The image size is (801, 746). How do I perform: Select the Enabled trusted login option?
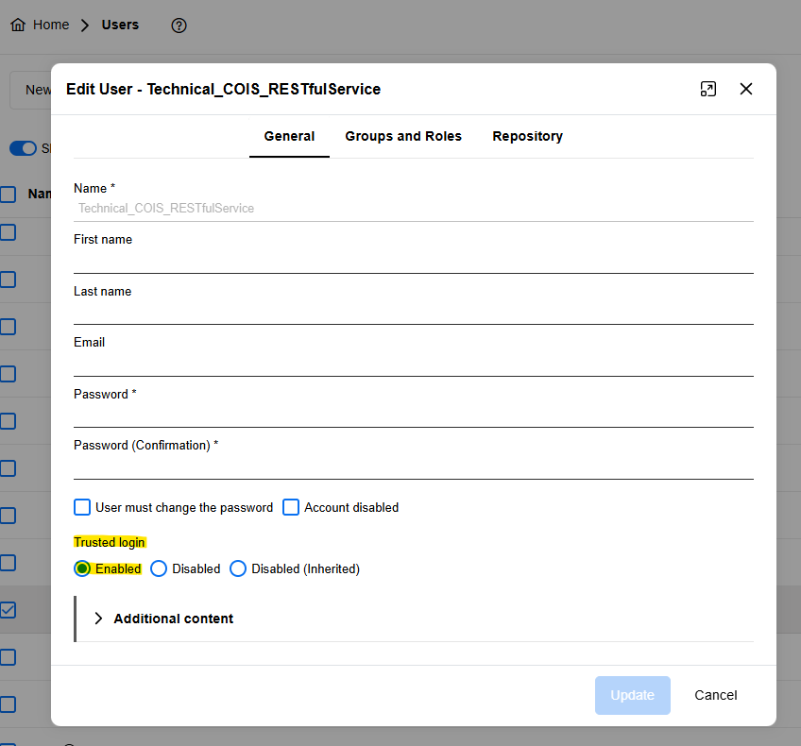click(83, 568)
